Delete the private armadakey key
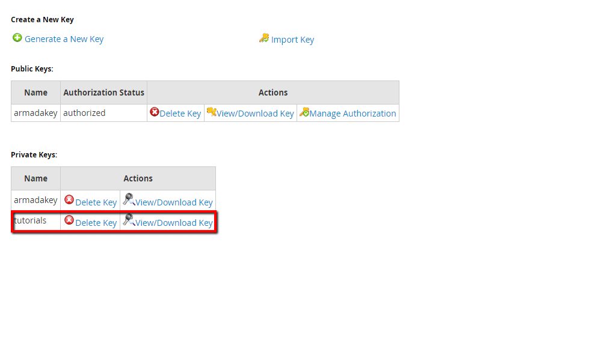Screen dimensions: 616x346 pyautogui.click(x=96, y=202)
